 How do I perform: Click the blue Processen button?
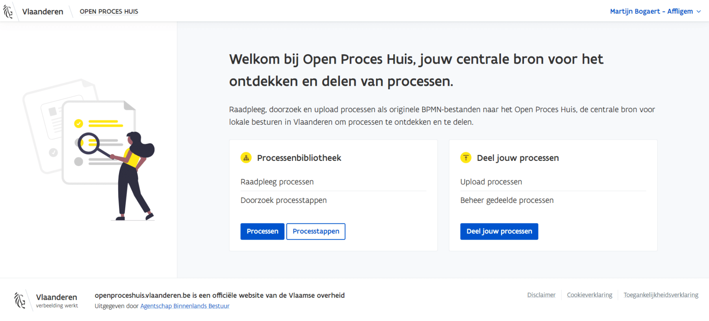tap(262, 231)
